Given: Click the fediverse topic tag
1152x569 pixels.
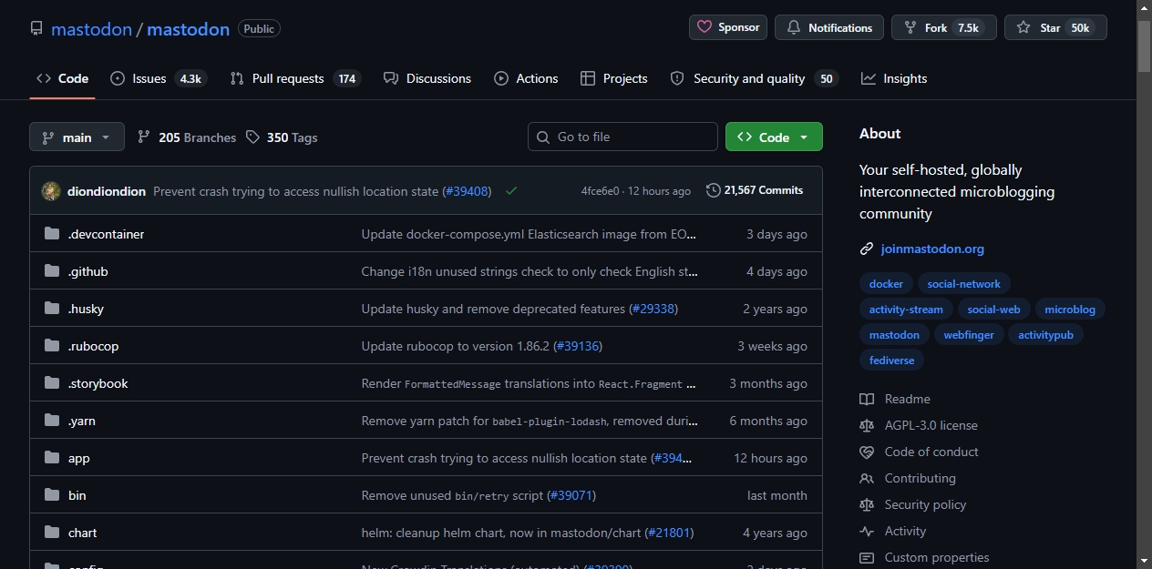Looking at the screenshot, I should point(892,361).
